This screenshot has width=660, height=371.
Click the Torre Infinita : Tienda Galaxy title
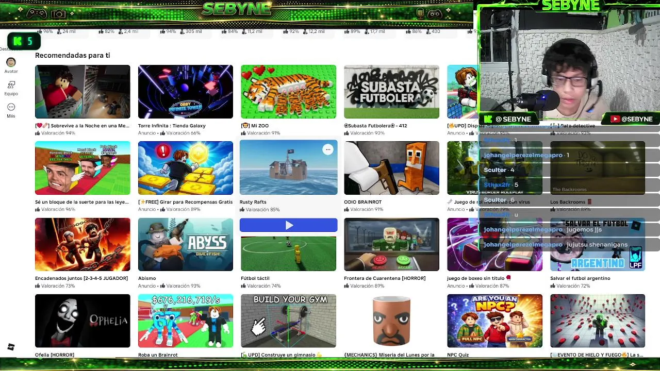click(172, 126)
